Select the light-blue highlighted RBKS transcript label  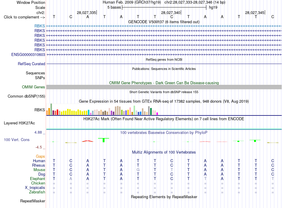click(40, 26)
